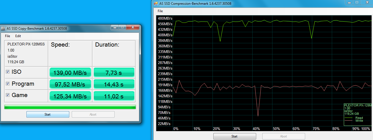Click 50% marker on graph x-axis
This screenshot has height=140, width=373.
click(x=276, y=129)
